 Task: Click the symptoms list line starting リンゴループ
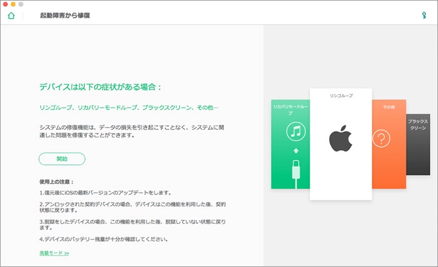[129, 108]
